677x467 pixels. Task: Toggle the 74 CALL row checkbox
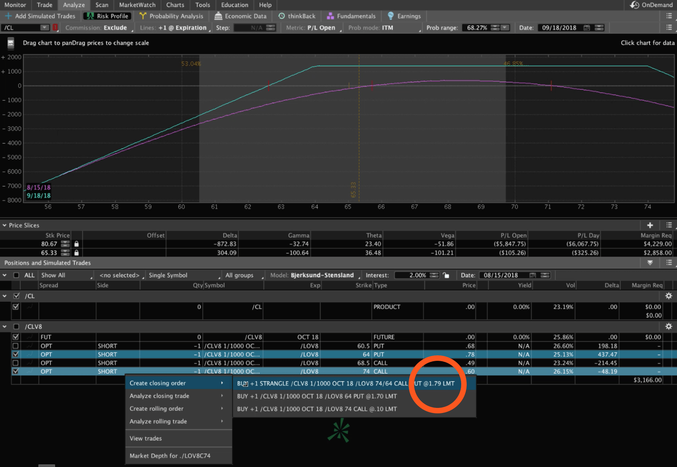[15, 371]
